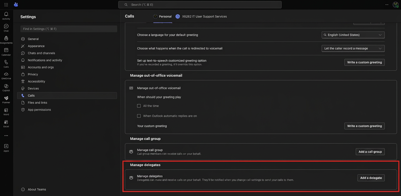The width and height of the screenshot is (401, 196).
Task: Open the Apps store icon
Action: (6, 146)
